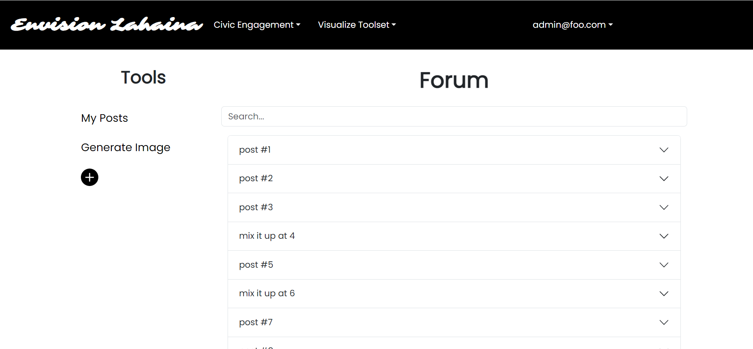Click the black plus add-post icon
The height and width of the screenshot is (349, 753).
pos(90,177)
